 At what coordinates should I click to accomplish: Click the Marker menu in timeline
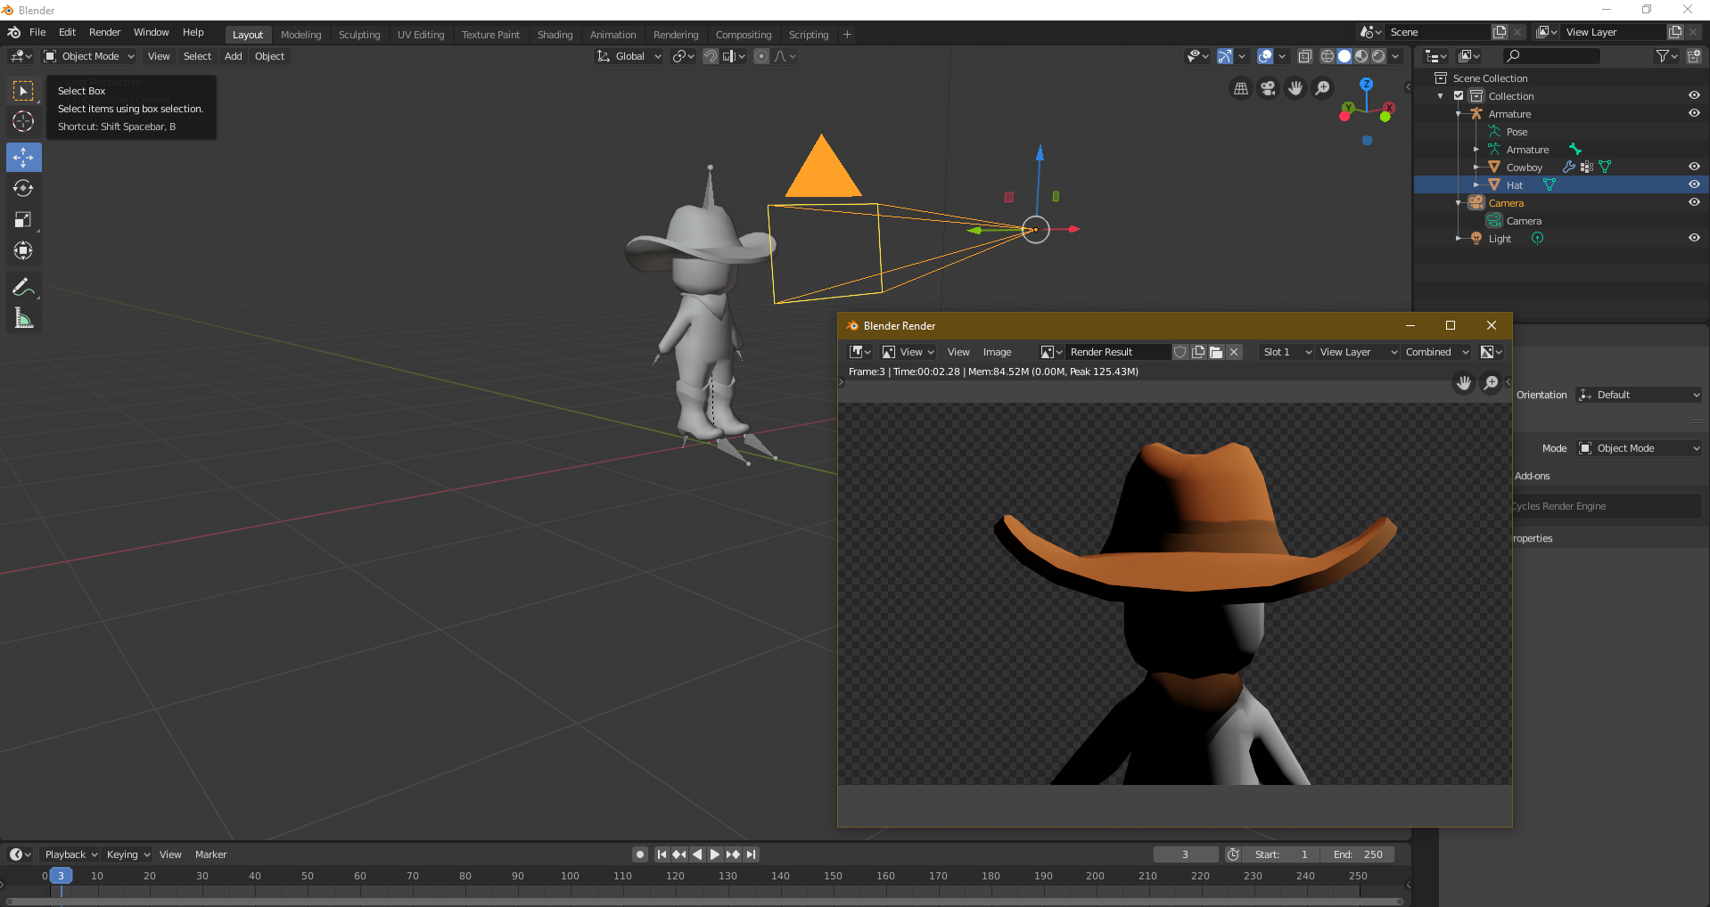pyautogui.click(x=210, y=854)
